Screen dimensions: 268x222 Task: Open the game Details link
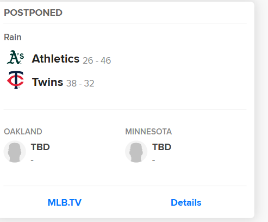pos(186,202)
